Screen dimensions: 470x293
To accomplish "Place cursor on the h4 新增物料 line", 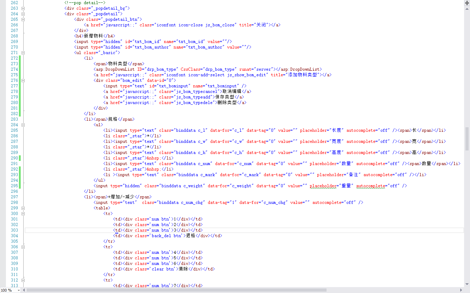I will 94,36.
